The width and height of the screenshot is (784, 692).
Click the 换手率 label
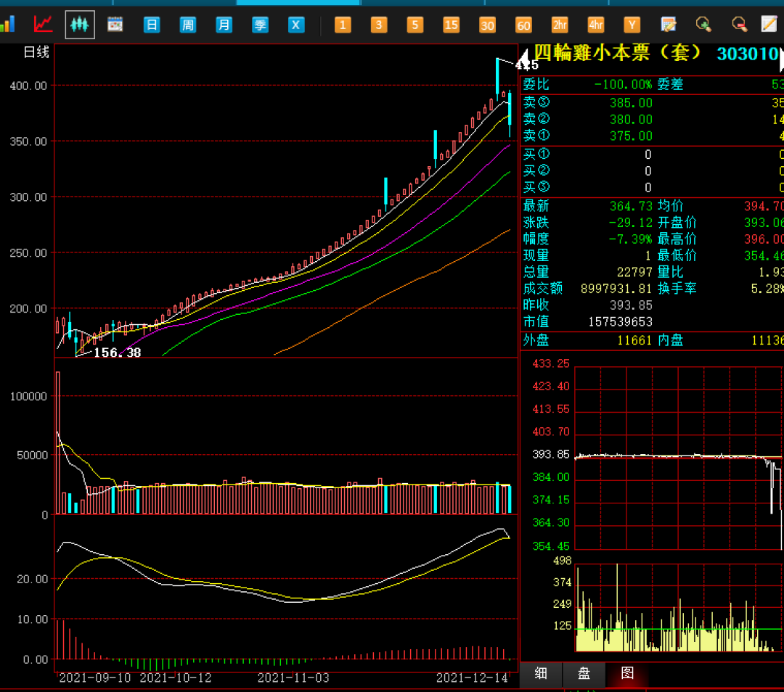click(x=677, y=288)
